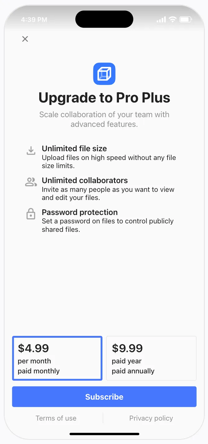
Task: Click the people icon for Unlimited collaborators
Action: [31, 182]
